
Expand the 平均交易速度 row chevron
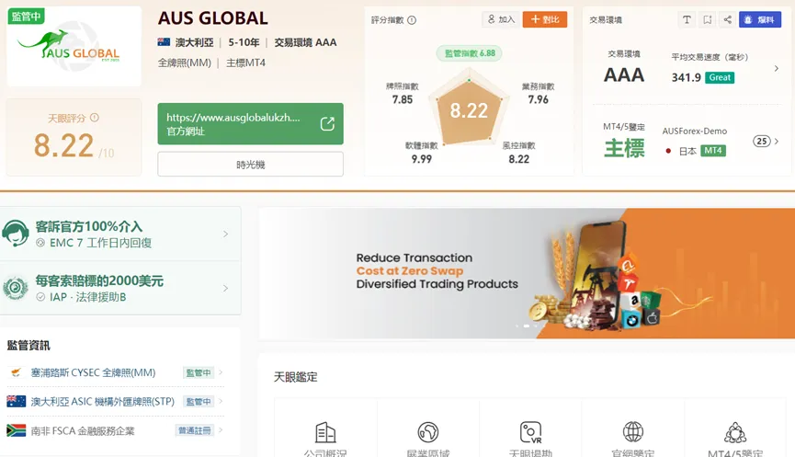(x=777, y=68)
